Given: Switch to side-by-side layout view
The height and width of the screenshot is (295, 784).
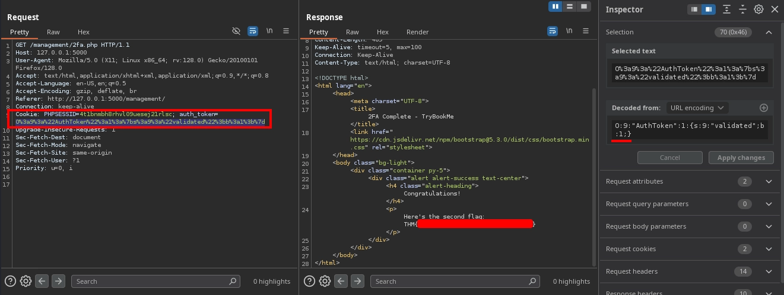Looking at the screenshot, I should [556, 7].
